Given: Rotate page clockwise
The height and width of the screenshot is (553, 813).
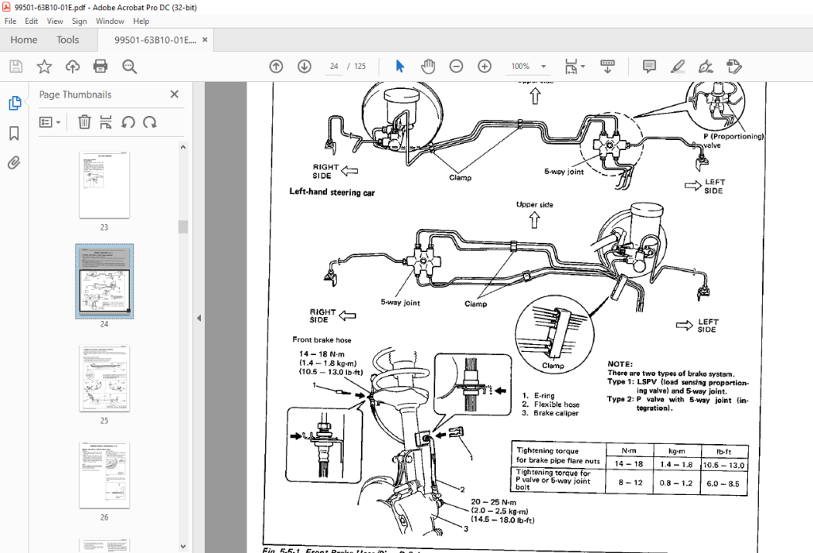Looking at the screenshot, I should [x=150, y=122].
